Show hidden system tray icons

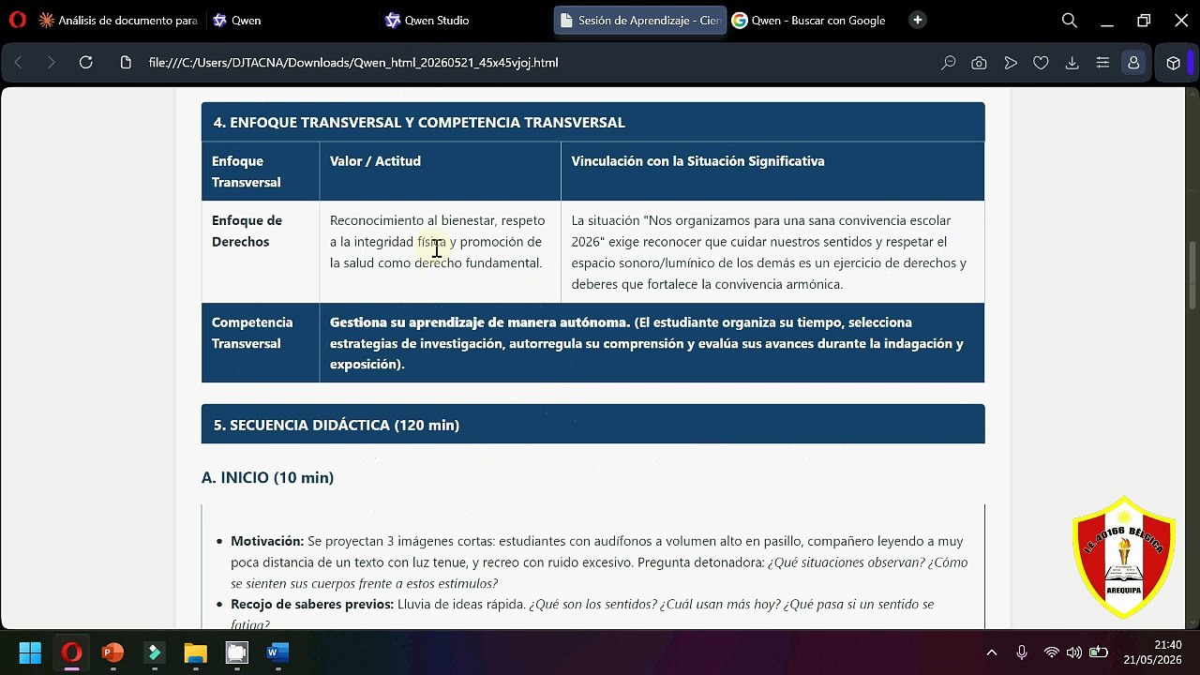pyautogui.click(x=992, y=652)
